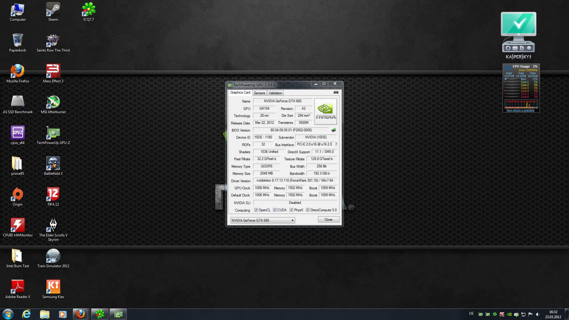Launch FIFA 12 desktop icon
The image size is (569, 320).
pyautogui.click(x=53, y=197)
